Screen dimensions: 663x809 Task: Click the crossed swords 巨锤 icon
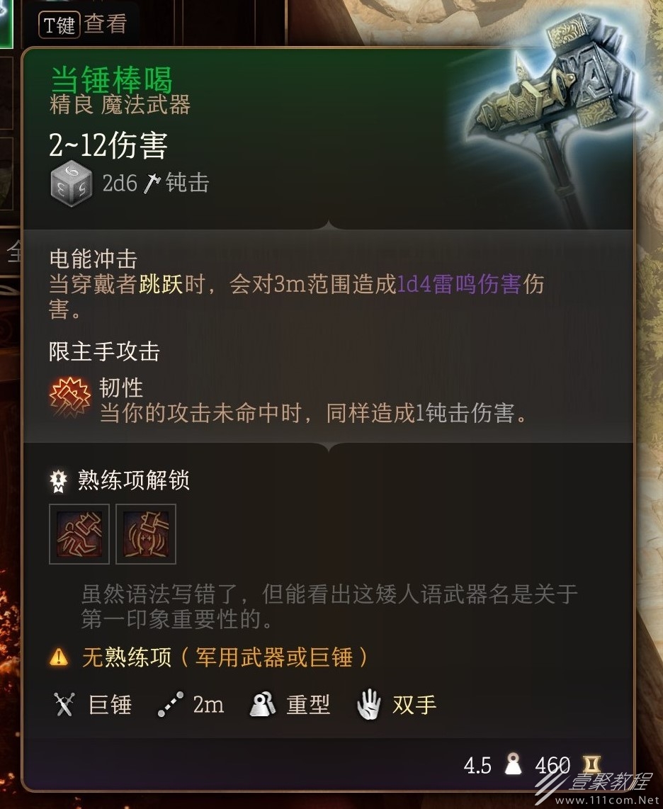click(x=64, y=704)
